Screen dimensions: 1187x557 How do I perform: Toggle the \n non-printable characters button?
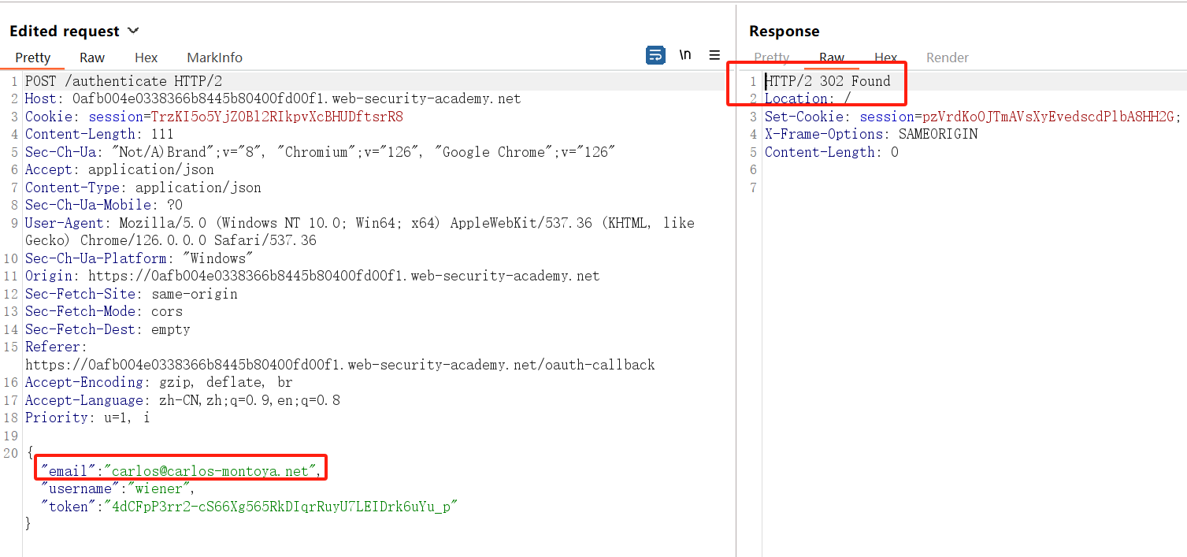coord(685,55)
